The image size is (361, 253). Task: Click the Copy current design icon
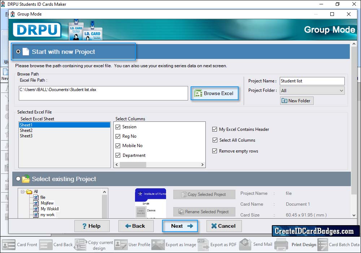click(81, 244)
